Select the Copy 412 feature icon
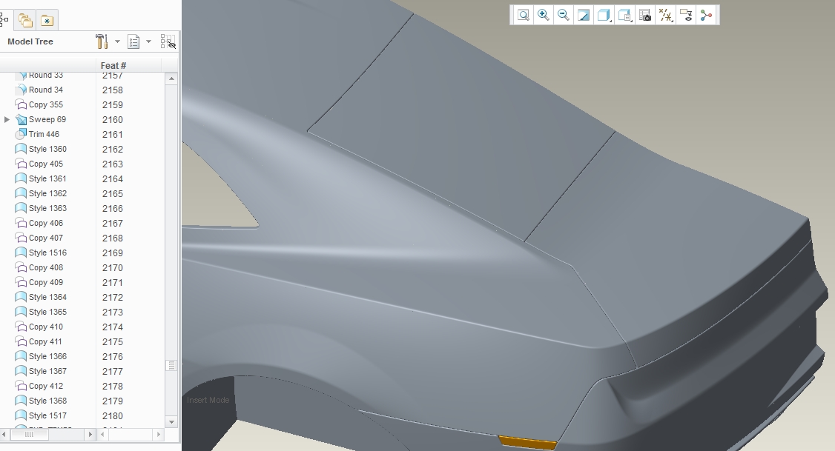 tap(21, 386)
